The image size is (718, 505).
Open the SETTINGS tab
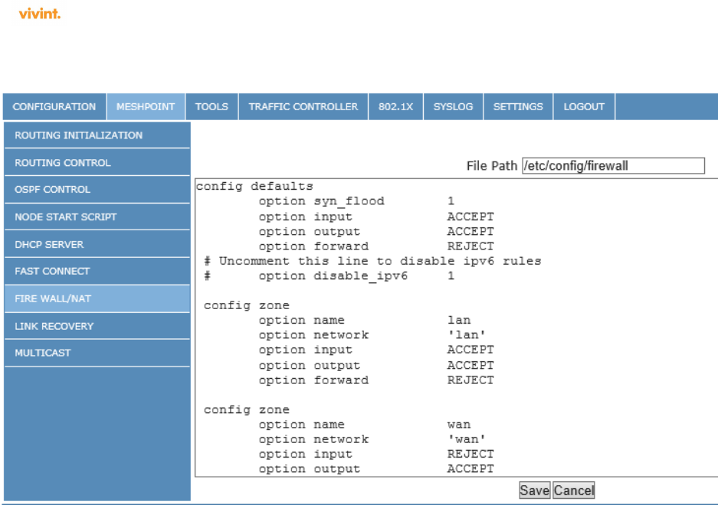[x=518, y=106]
